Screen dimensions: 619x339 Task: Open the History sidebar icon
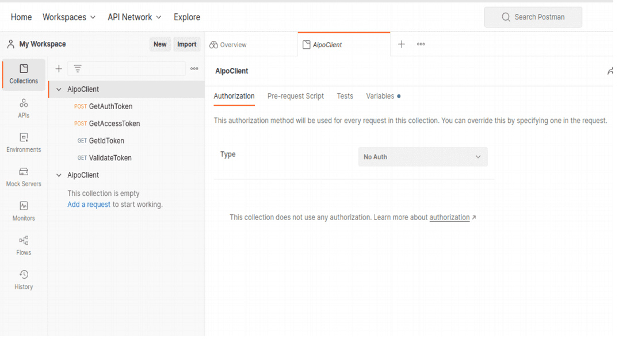[24, 280]
